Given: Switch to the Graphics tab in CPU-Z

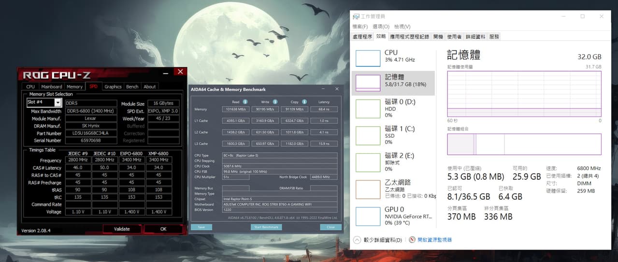Looking at the screenshot, I should point(113,87).
